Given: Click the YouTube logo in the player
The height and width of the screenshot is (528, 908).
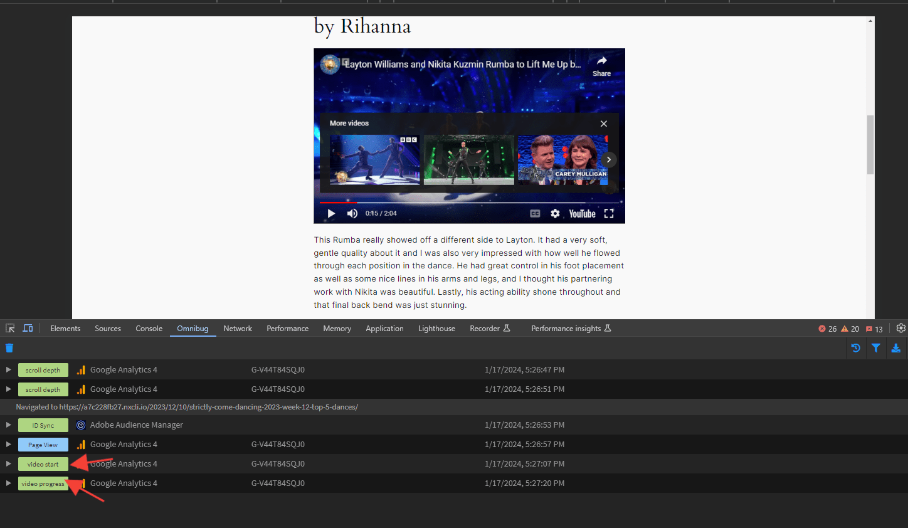Looking at the screenshot, I should pos(582,214).
